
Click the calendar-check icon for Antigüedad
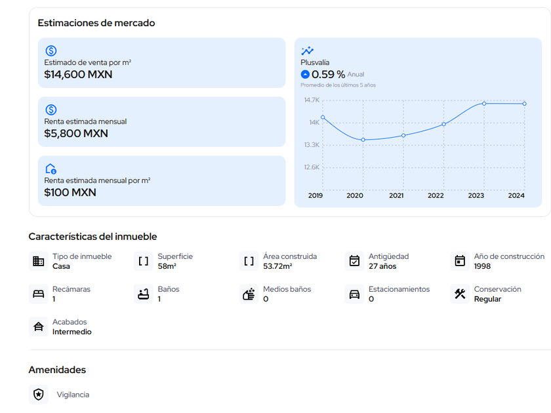(354, 262)
